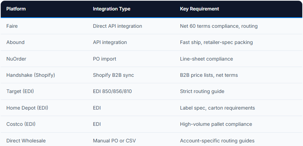Click the Manual PO or CSV cell
Viewport: 303px width, 146px height.
(114, 141)
